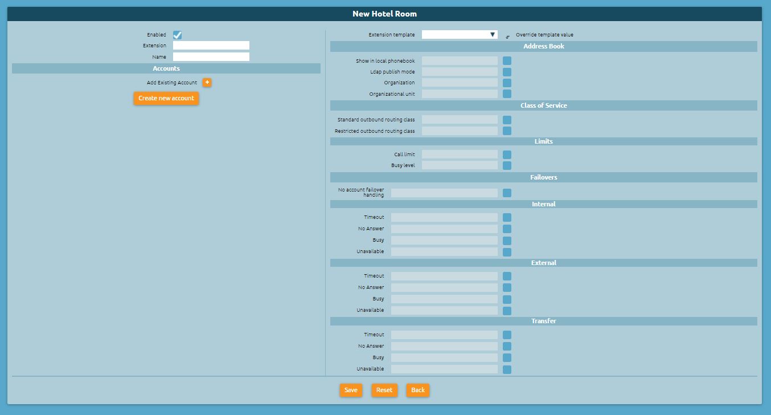Click the Reset button
Image resolution: width=771 pixels, height=415 pixels.
[x=384, y=390]
